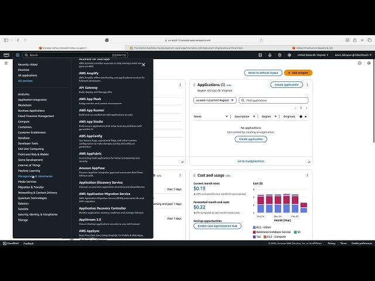Go to previous applications page arrow
Image resolution: width=375 pixels, height=281 pixels.
(295, 108)
